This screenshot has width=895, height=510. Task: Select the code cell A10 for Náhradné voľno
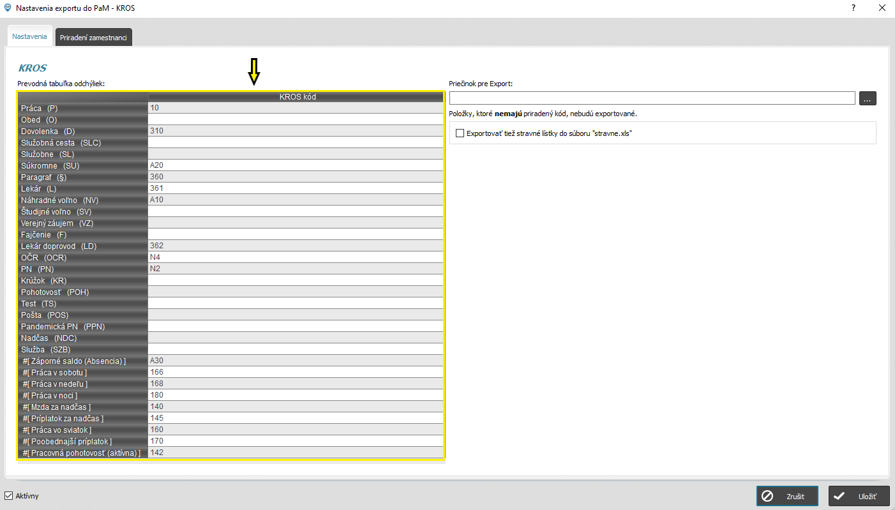pyautogui.click(x=296, y=200)
